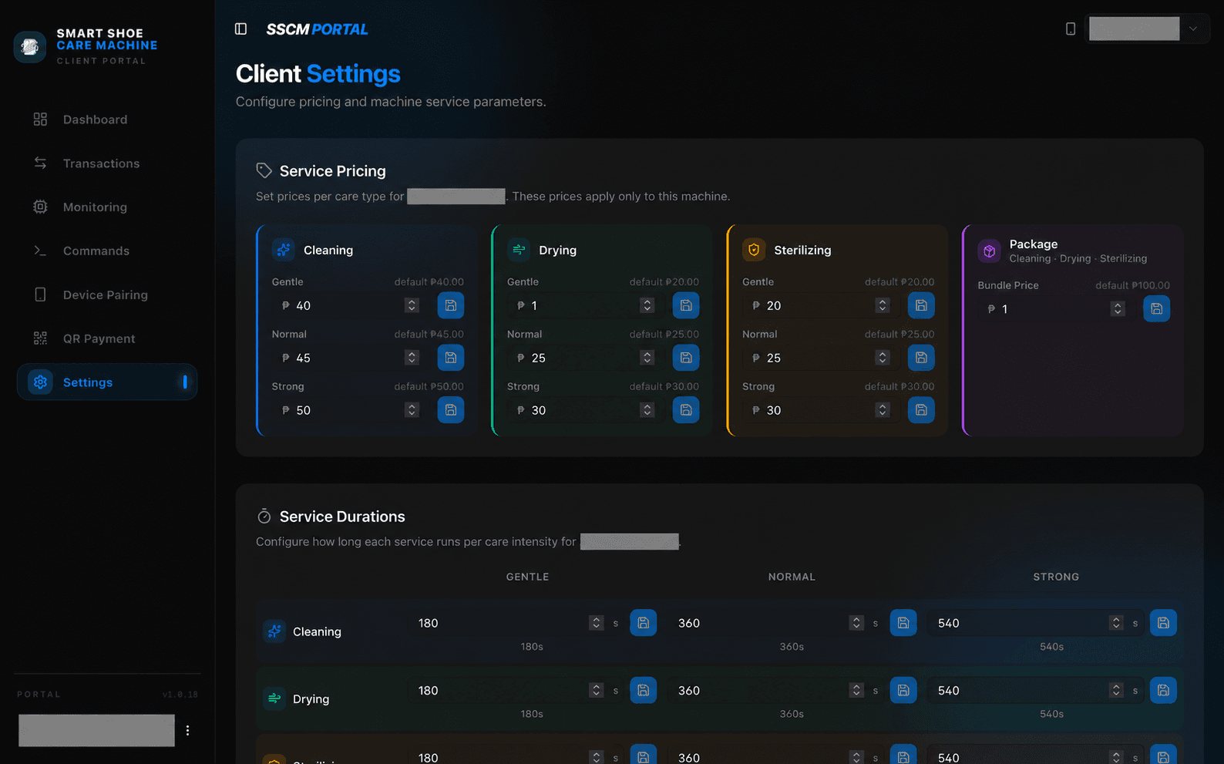The height and width of the screenshot is (764, 1224).
Task: Adjust Drying Strong duration stepper arrows
Action: [1115, 690]
